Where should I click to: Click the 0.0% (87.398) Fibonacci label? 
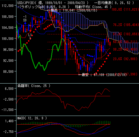126,74
